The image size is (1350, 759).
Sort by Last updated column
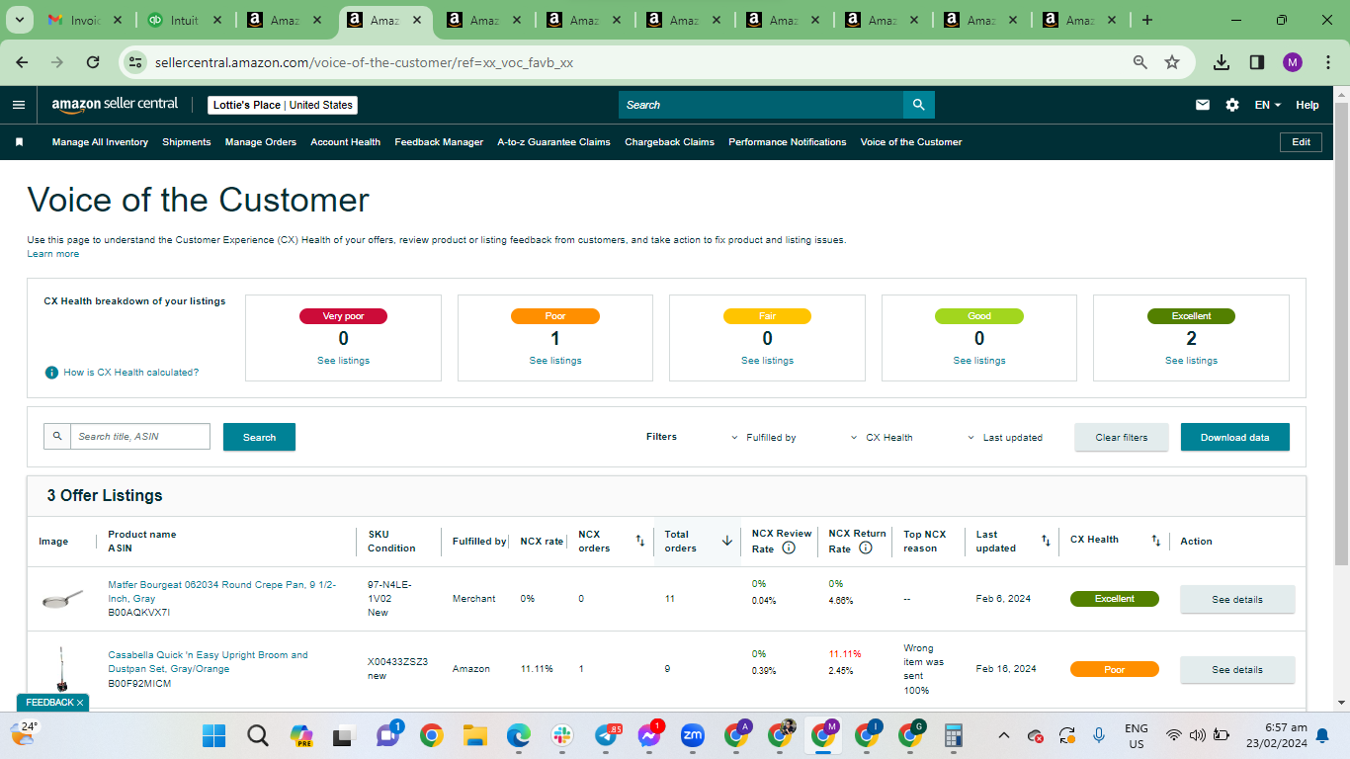[x=1046, y=541]
